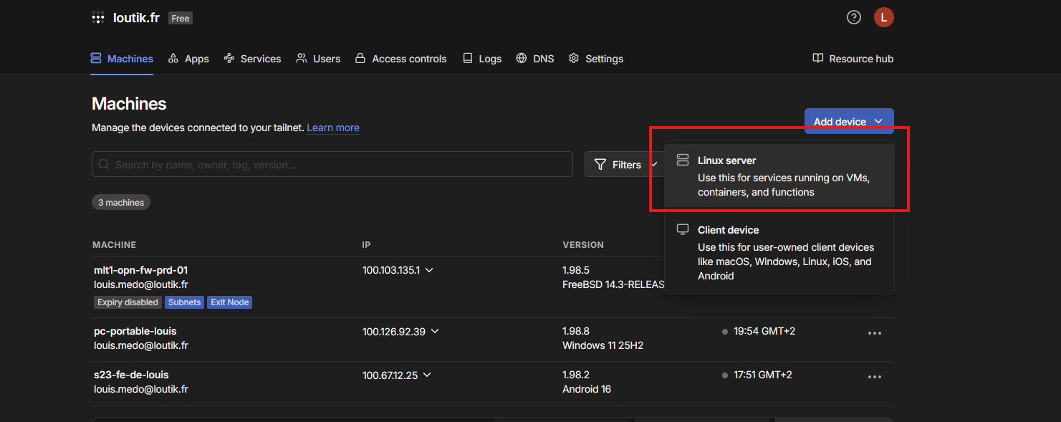Open the Resource hub link
Screen dimensions: 1061x422
coord(853,59)
